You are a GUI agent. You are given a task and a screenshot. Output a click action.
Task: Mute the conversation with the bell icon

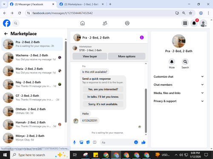pos(172,62)
